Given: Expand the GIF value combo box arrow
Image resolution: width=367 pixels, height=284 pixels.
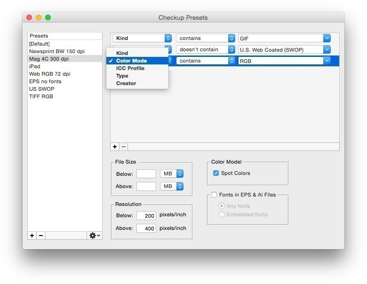Looking at the screenshot, I should click(x=327, y=38).
